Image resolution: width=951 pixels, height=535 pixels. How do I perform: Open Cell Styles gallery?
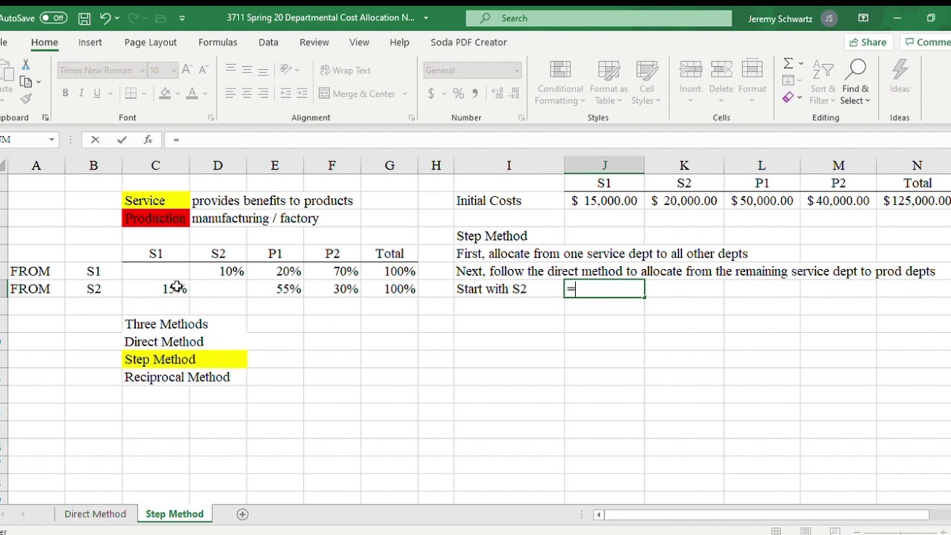[x=646, y=83]
